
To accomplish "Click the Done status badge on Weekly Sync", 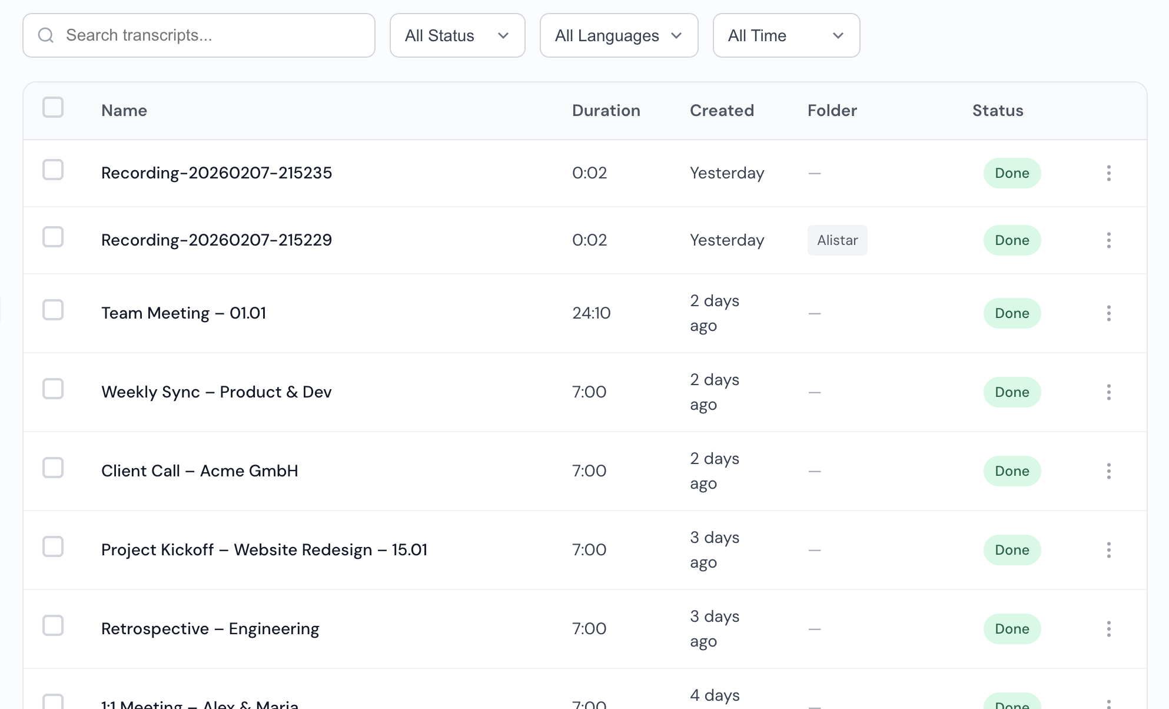I will (1012, 392).
